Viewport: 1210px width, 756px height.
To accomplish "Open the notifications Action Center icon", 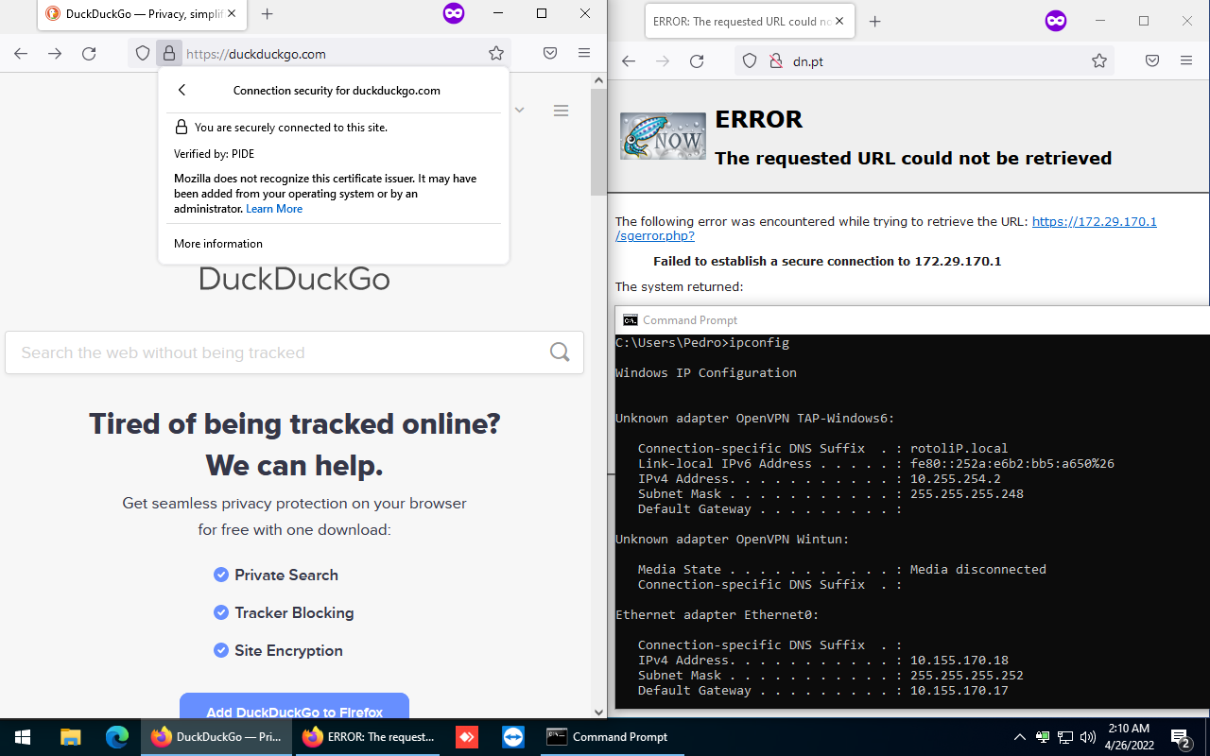I will tap(1180, 738).
